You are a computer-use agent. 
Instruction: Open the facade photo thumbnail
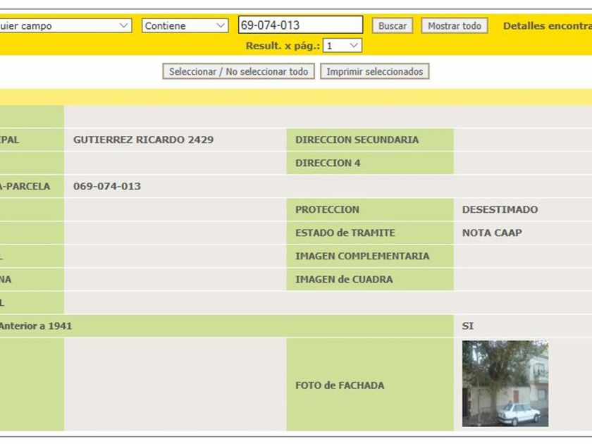505,383
